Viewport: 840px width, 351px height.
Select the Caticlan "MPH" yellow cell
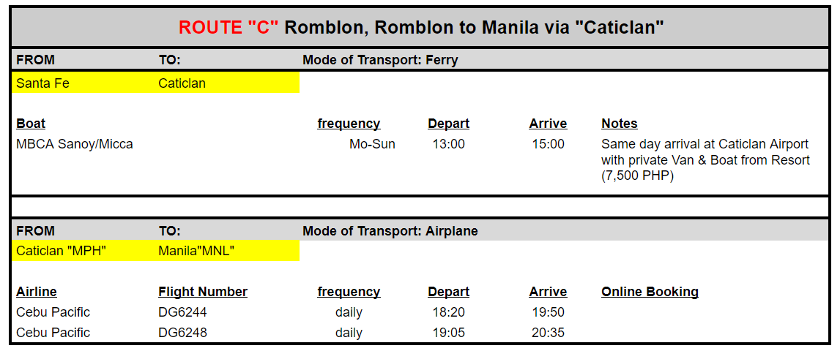tap(83, 251)
